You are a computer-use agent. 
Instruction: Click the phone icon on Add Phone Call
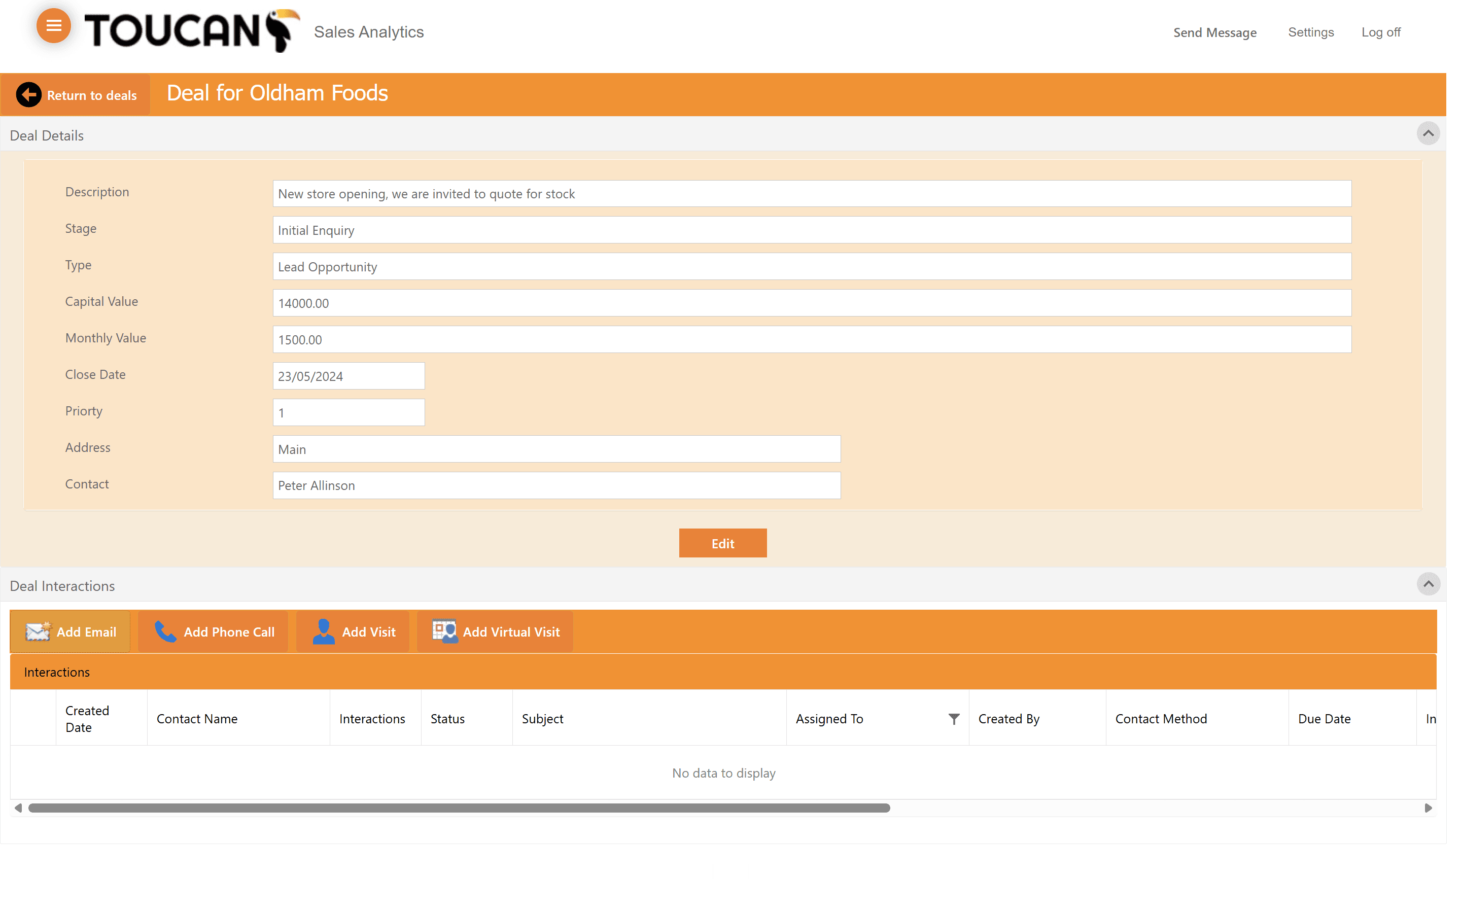click(x=165, y=631)
